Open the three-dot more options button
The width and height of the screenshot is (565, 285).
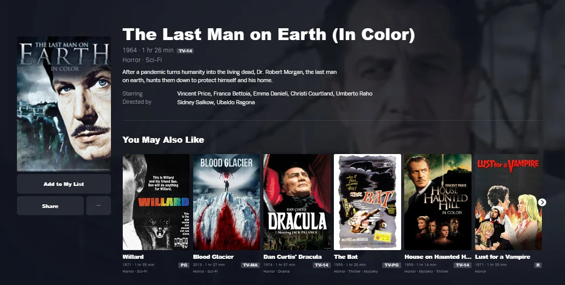tap(99, 206)
